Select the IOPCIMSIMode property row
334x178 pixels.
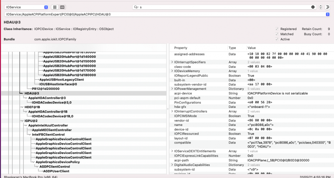(252, 116)
